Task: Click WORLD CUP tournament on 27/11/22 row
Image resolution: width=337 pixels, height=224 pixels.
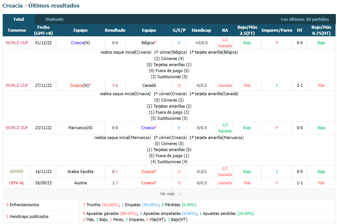Action: click(x=17, y=85)
